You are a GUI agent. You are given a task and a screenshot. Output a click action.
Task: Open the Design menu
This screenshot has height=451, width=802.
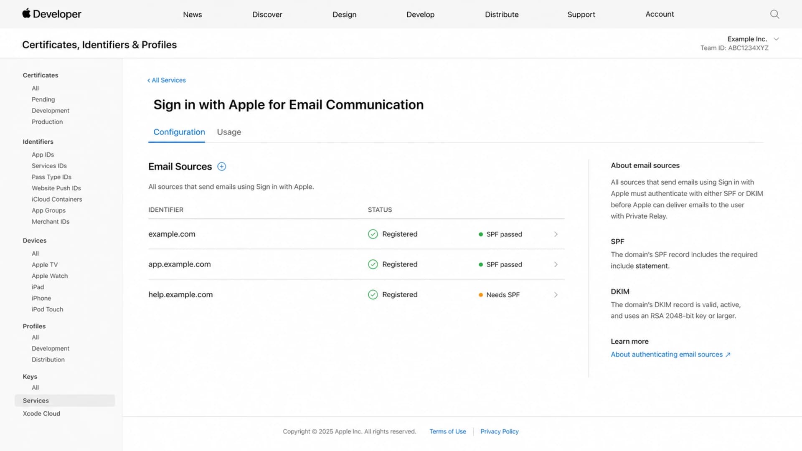[344, 14]
